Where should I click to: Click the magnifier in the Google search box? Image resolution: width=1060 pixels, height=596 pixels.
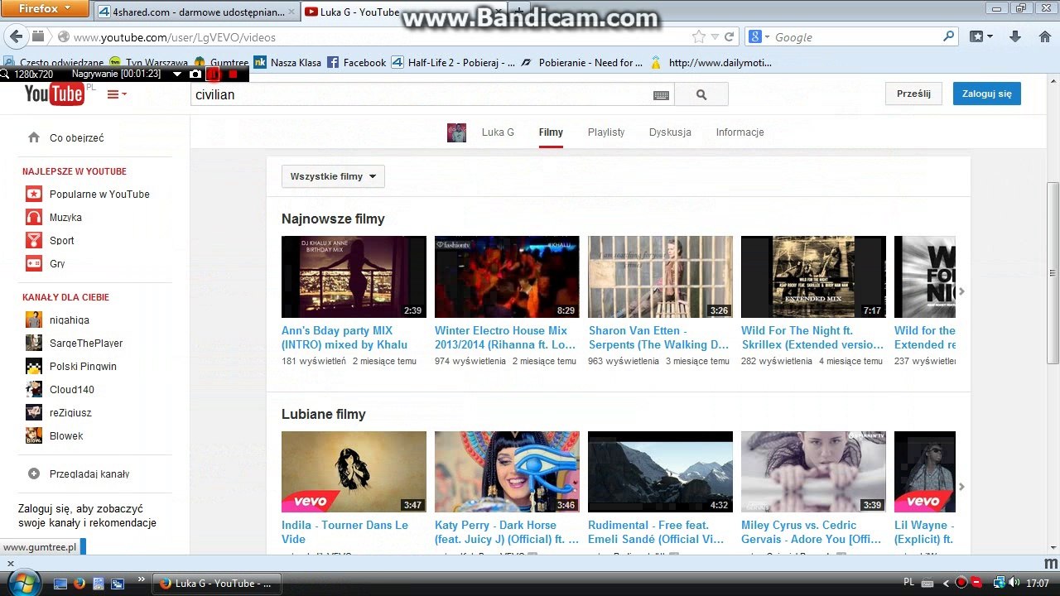coord(949,36)
